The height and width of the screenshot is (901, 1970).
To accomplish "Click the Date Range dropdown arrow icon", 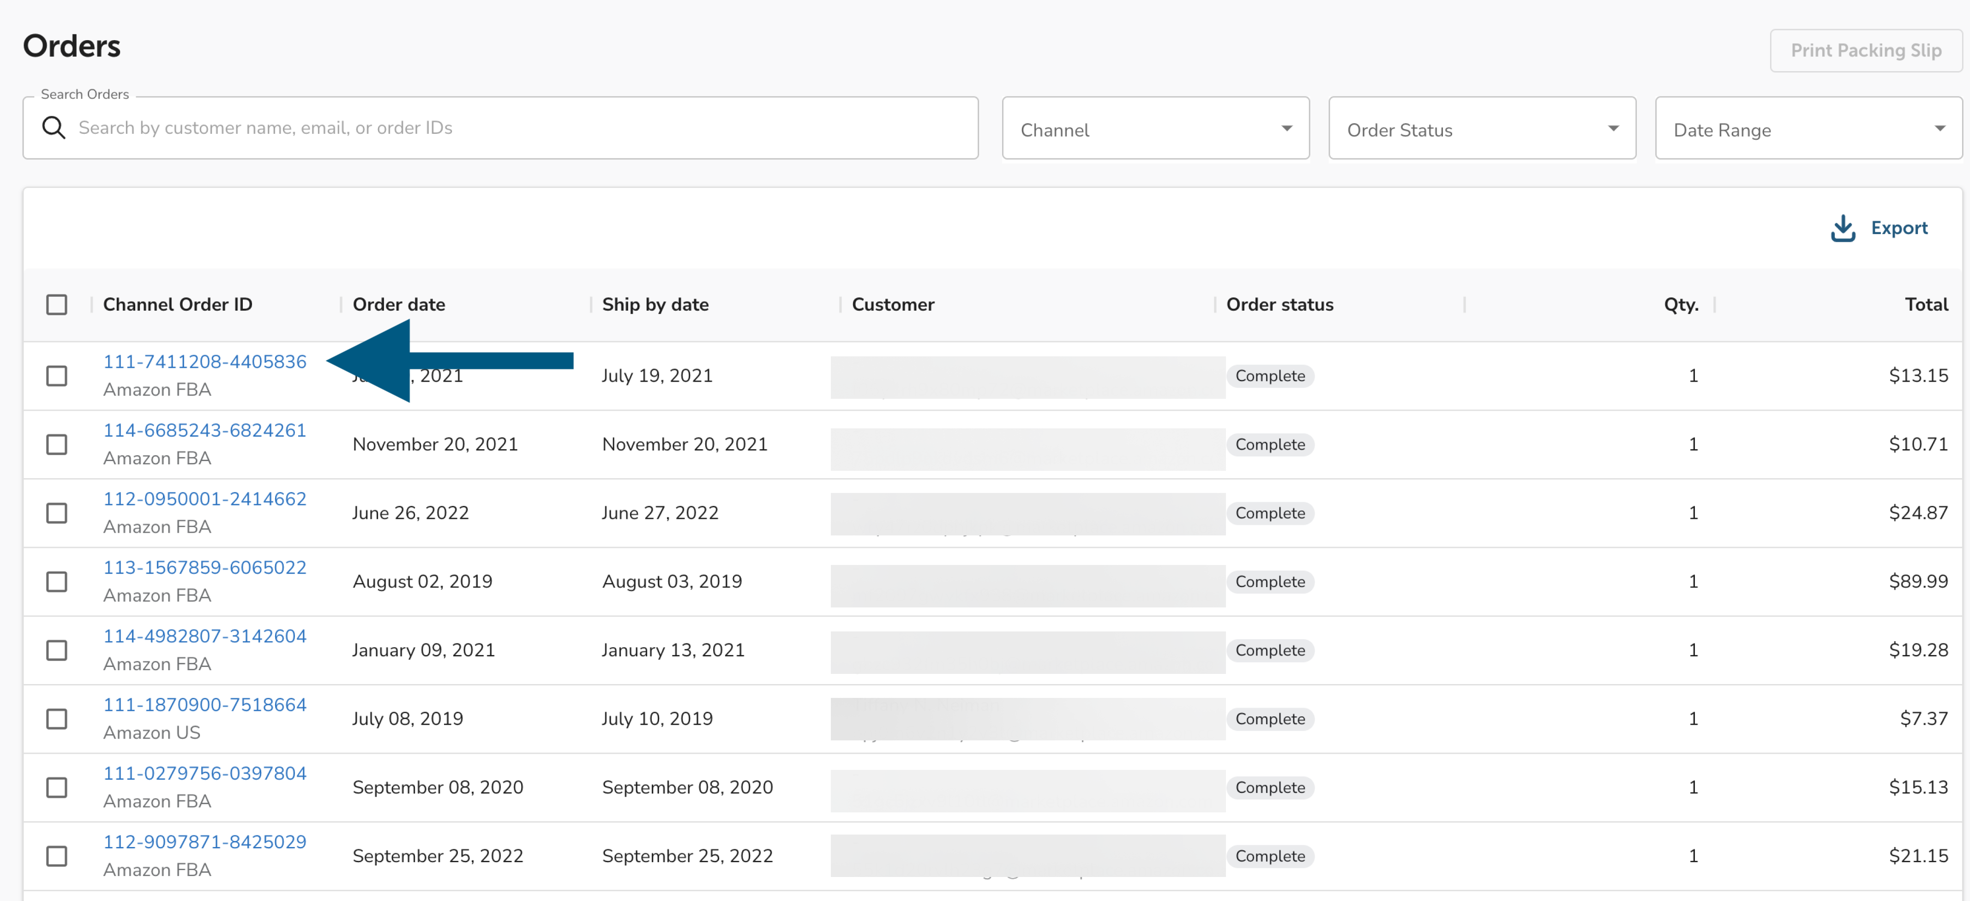I will pos(1940,128).
